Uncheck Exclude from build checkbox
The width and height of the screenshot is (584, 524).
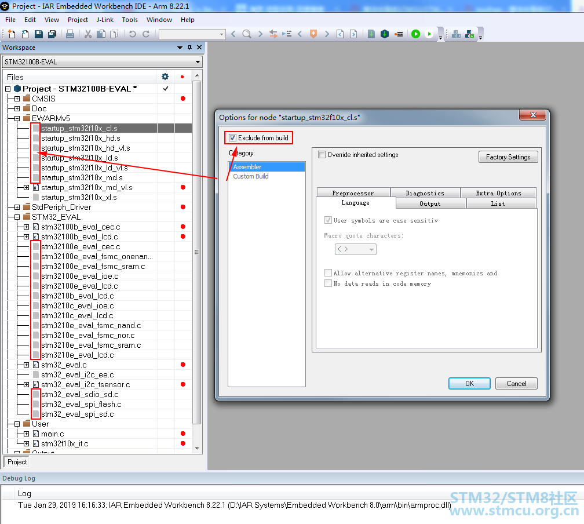[233, 138]
